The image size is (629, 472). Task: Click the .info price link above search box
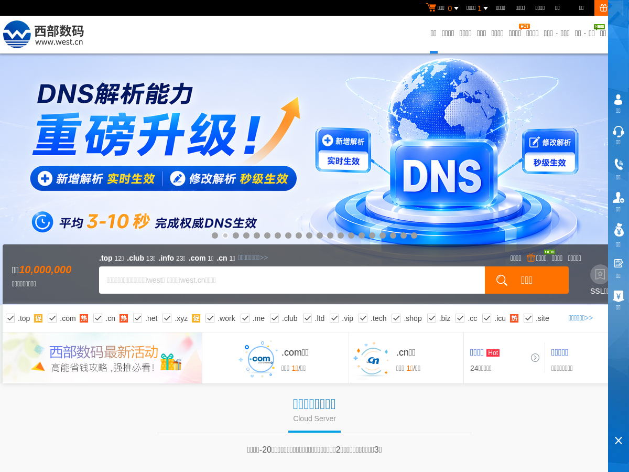pos(172,258)
